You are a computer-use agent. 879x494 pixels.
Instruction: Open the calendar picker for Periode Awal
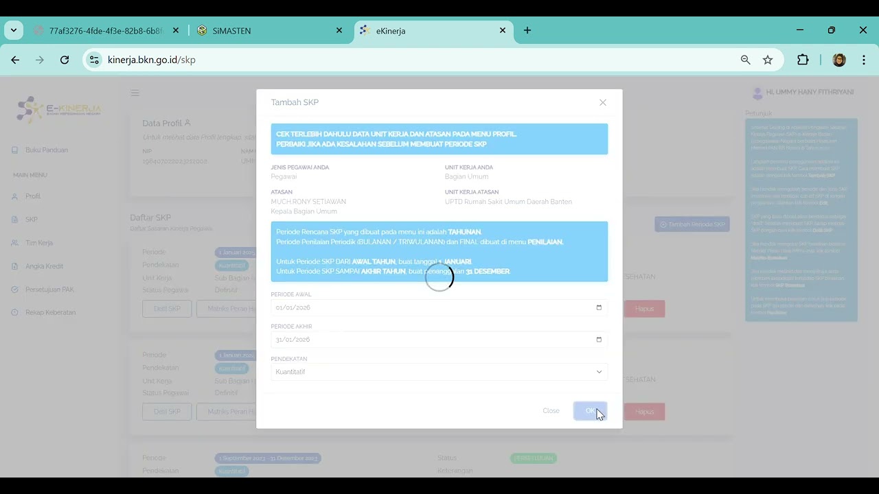(599, 307)
